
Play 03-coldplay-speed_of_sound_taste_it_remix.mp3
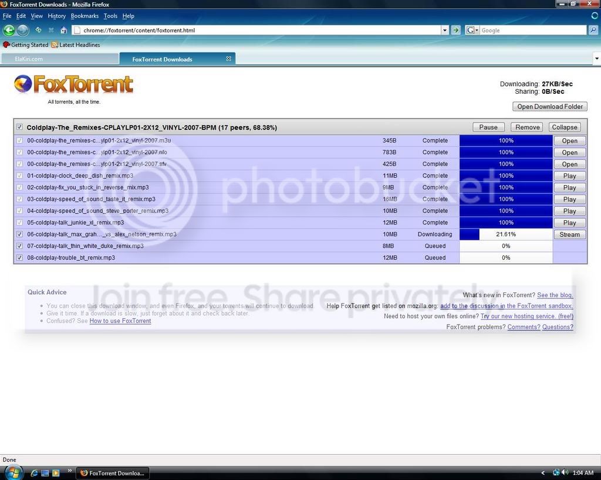point(569,199)
